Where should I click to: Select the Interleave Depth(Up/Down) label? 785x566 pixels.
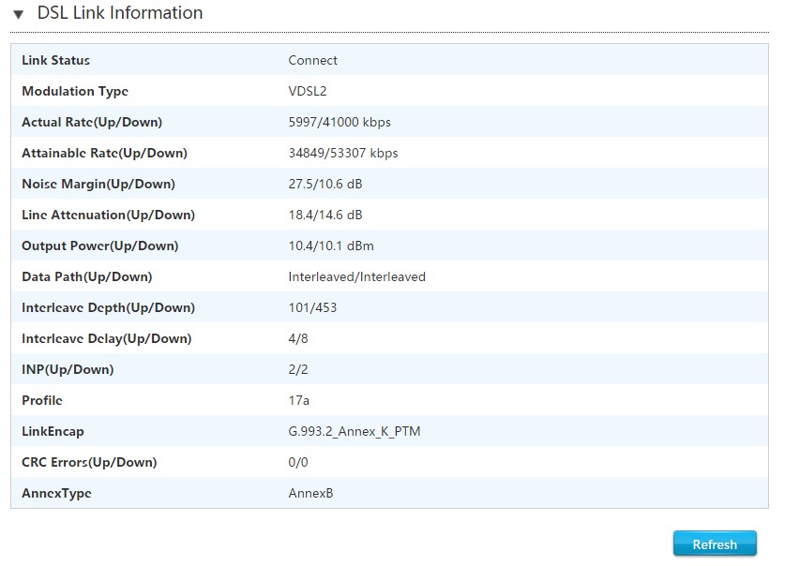tap(108, 307)
